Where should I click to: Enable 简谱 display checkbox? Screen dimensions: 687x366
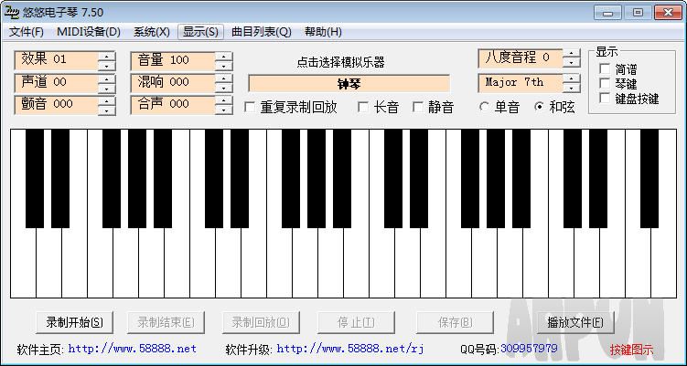tap(605, 68)
